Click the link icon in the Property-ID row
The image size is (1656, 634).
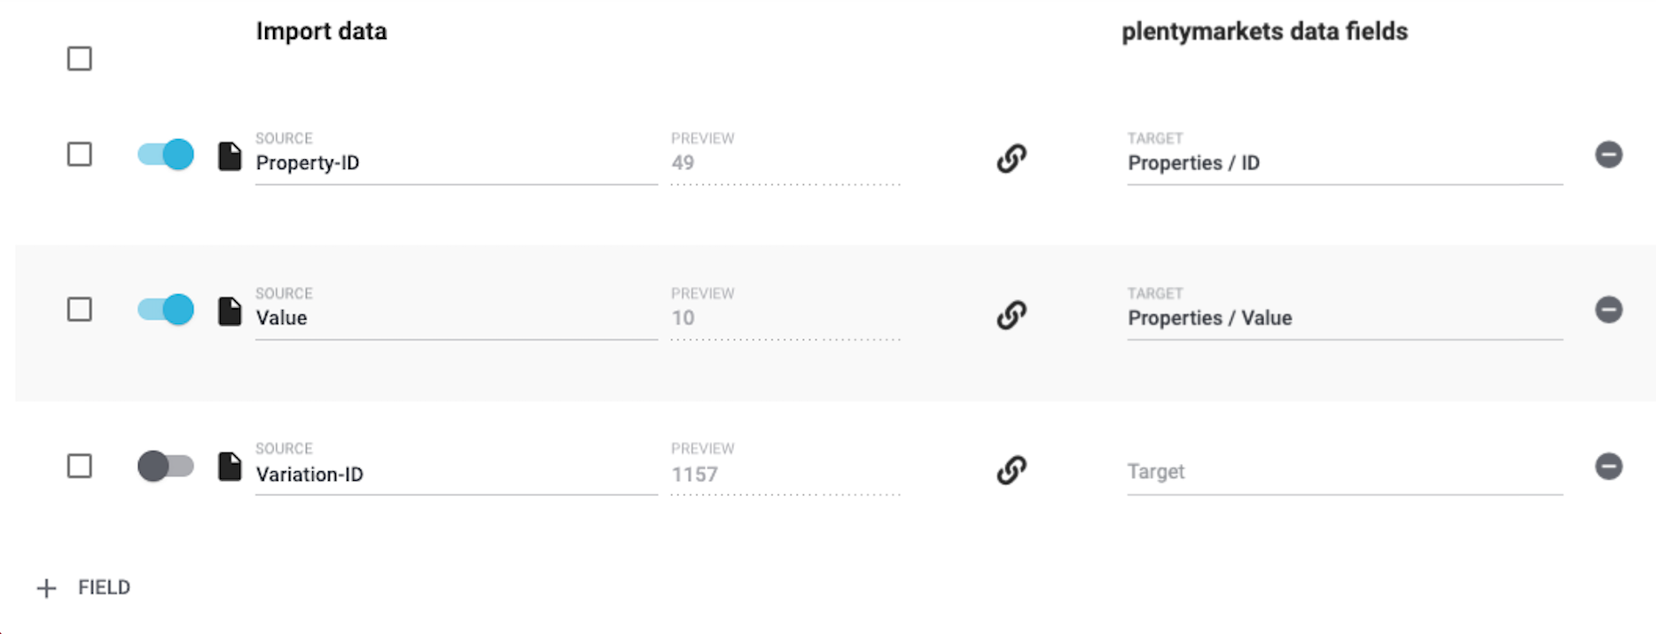(x=1011, y=158)
